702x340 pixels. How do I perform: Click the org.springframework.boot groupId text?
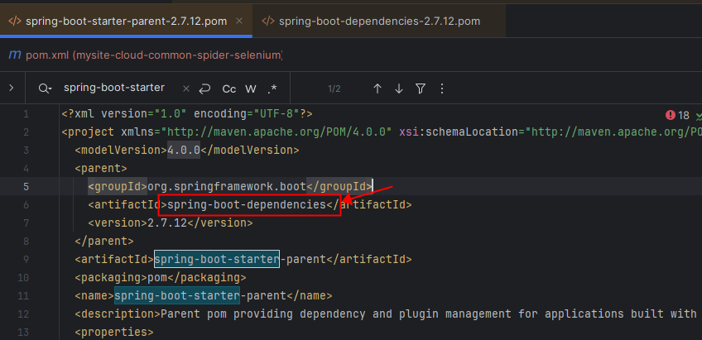point(227,186)
